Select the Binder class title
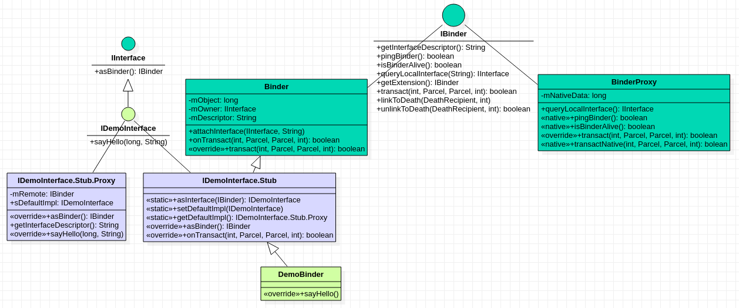 tap(276, 87)
